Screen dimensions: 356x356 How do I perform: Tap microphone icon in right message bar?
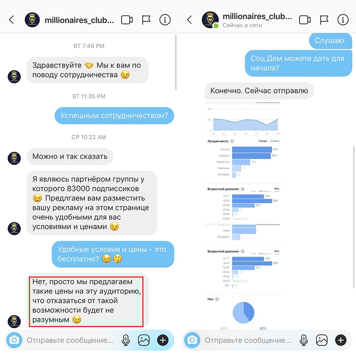(x=304, y=340)
